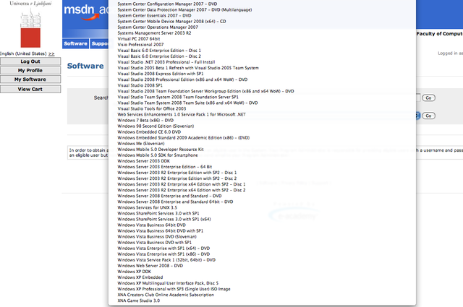Pick Visual Studio Tools for Office 2003
Viewport: 463px width, 307px height.
152,109
